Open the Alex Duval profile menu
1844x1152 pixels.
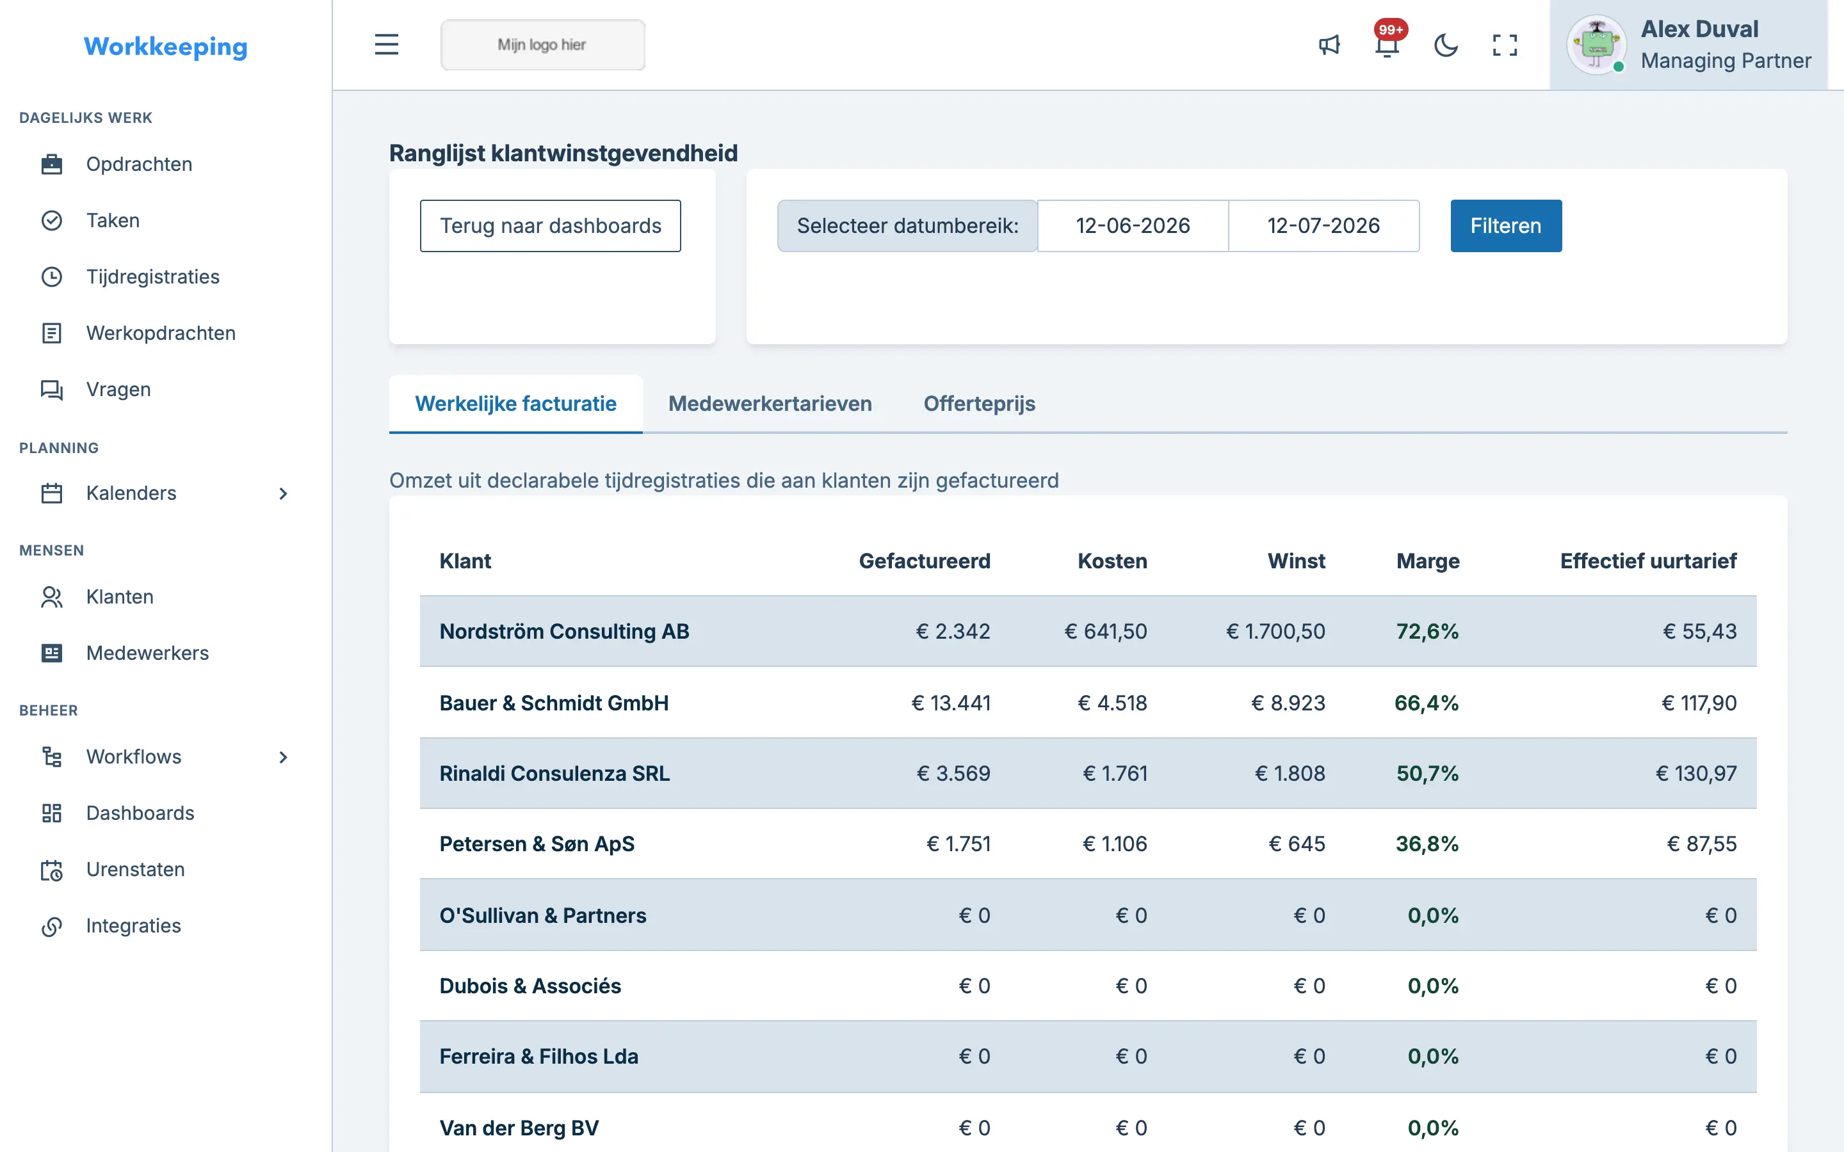tap(1688, 45)
